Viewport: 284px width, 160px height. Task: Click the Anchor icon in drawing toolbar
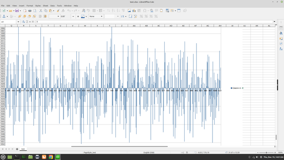(4, 16)
